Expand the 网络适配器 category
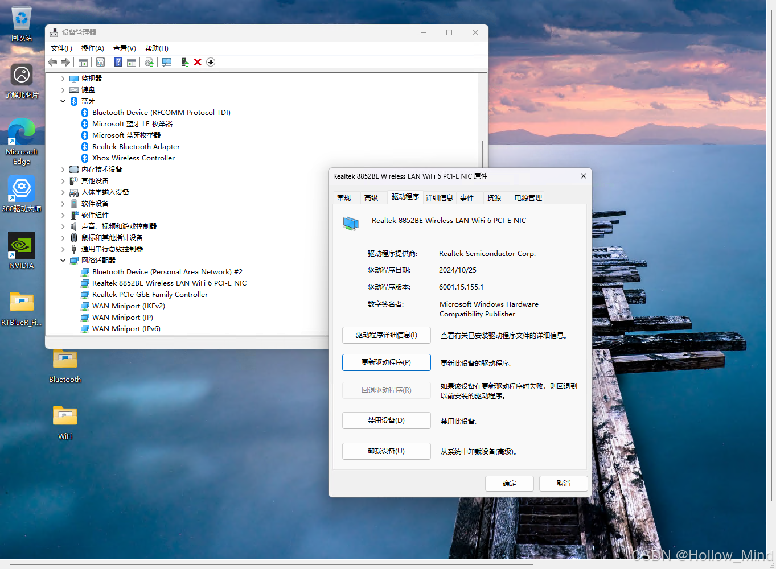The width and height of the screenshot is (776, 569). [x=63, y=260]
